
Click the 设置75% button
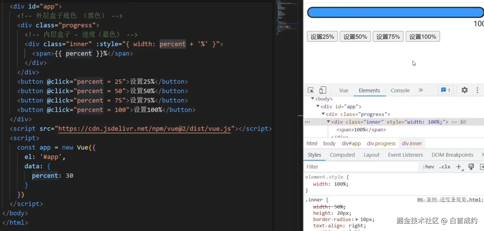(x=388, y=36)
